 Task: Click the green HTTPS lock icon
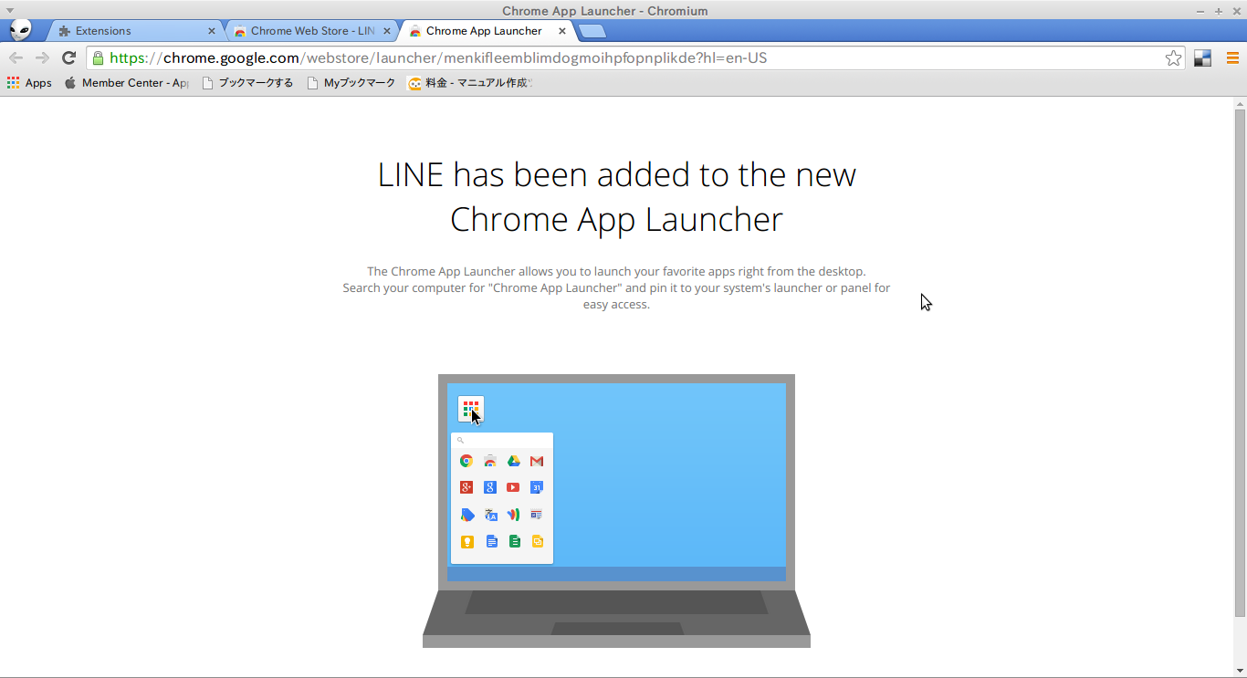98,57
